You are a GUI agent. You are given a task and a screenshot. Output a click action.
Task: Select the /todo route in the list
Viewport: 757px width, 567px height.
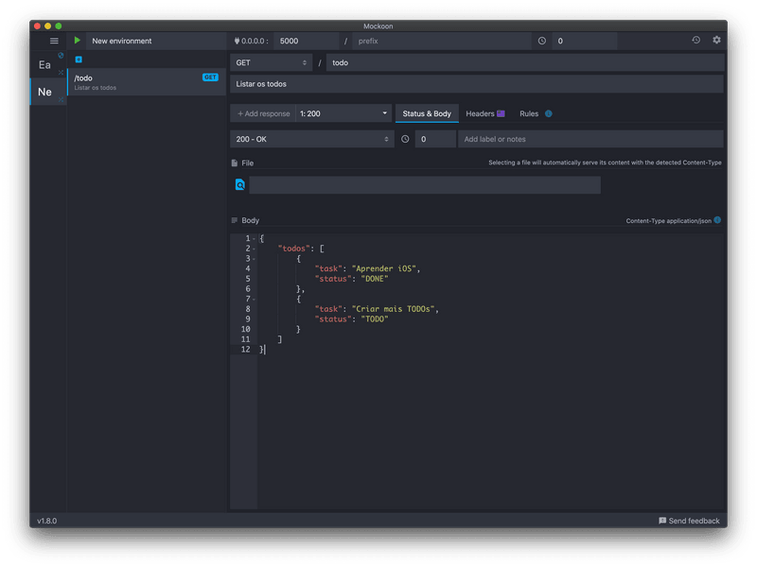point(147,82)
